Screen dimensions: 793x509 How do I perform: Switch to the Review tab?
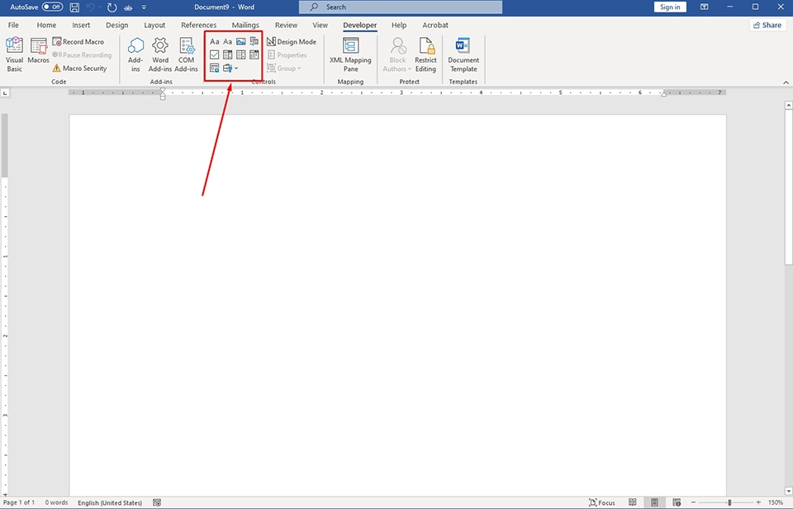(x=287, y=25)
